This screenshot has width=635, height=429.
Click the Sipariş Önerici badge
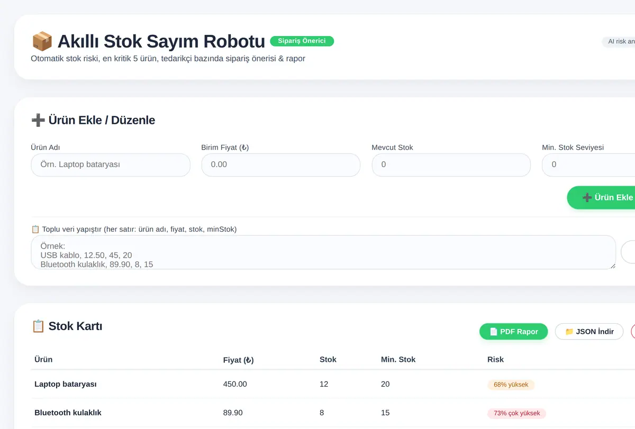click(302, 41)
